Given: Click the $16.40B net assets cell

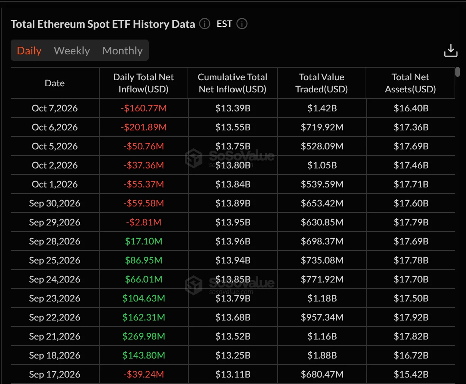Looking at the screenshot, I should [x=411, y=108].
